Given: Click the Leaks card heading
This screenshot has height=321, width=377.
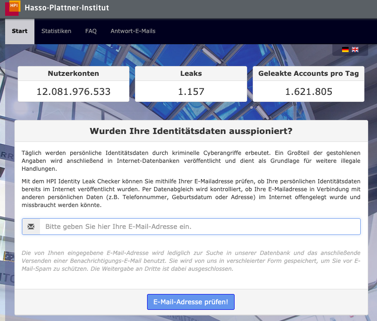Looking at the screenshot, I should pos(191,74).
